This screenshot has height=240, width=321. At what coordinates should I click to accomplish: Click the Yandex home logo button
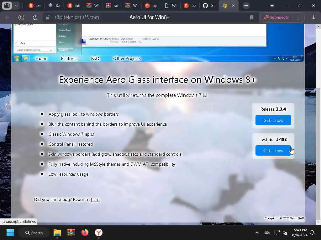21,17
